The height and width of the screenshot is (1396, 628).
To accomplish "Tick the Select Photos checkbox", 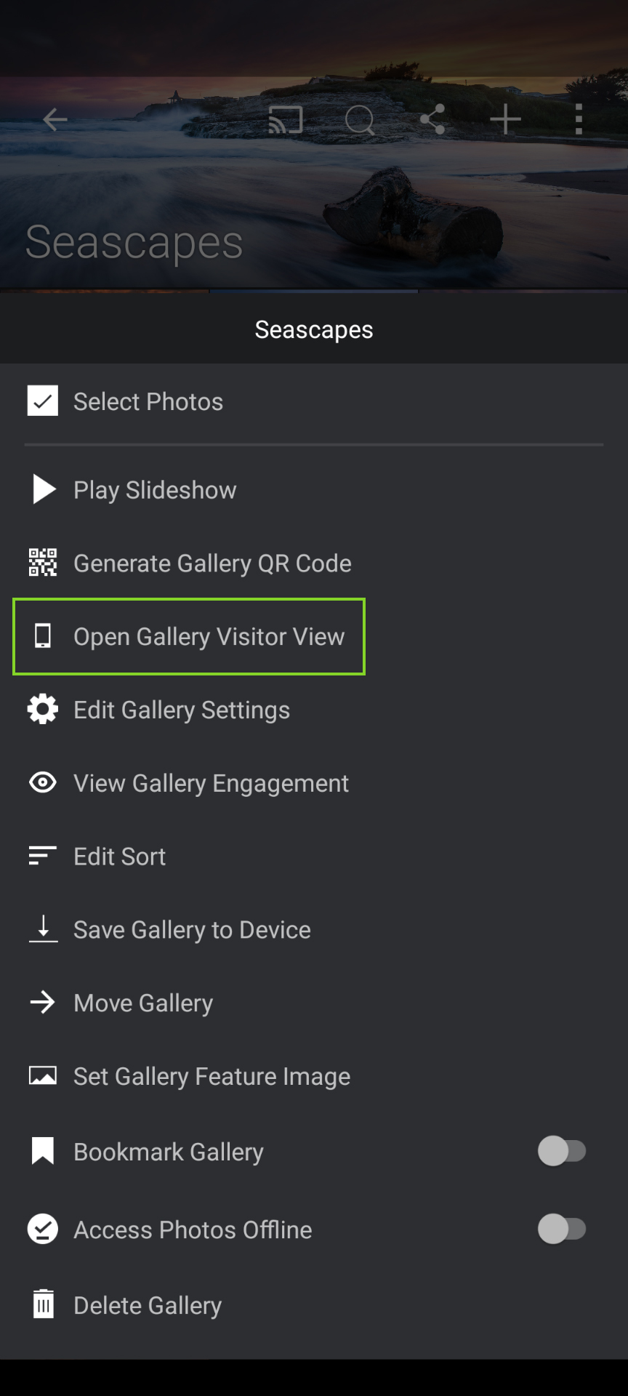I will coord(43,401).
